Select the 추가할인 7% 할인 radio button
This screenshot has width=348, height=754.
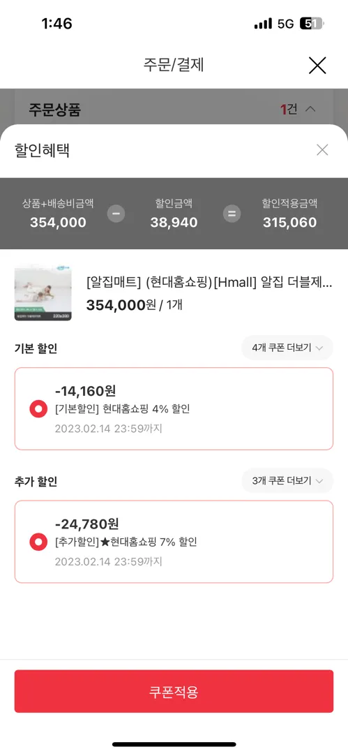pos(38,542)
